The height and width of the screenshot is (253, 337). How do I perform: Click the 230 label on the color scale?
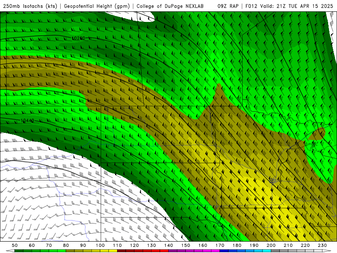[x=322, y=245]
